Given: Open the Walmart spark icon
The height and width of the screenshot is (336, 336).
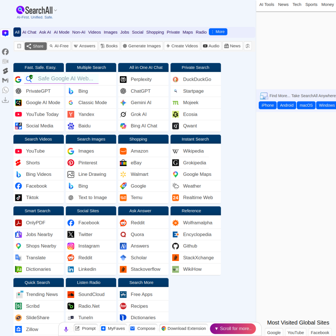Looking at the screenshot, I should (x=123, y=174).
